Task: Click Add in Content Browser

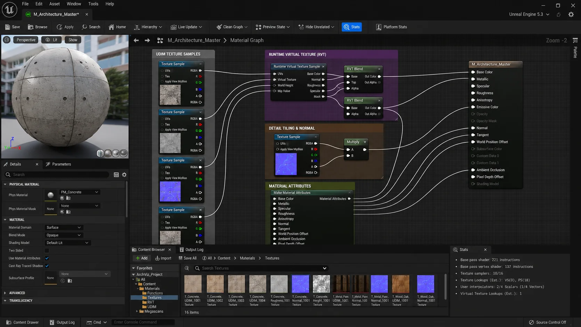Action: point(141,258)
